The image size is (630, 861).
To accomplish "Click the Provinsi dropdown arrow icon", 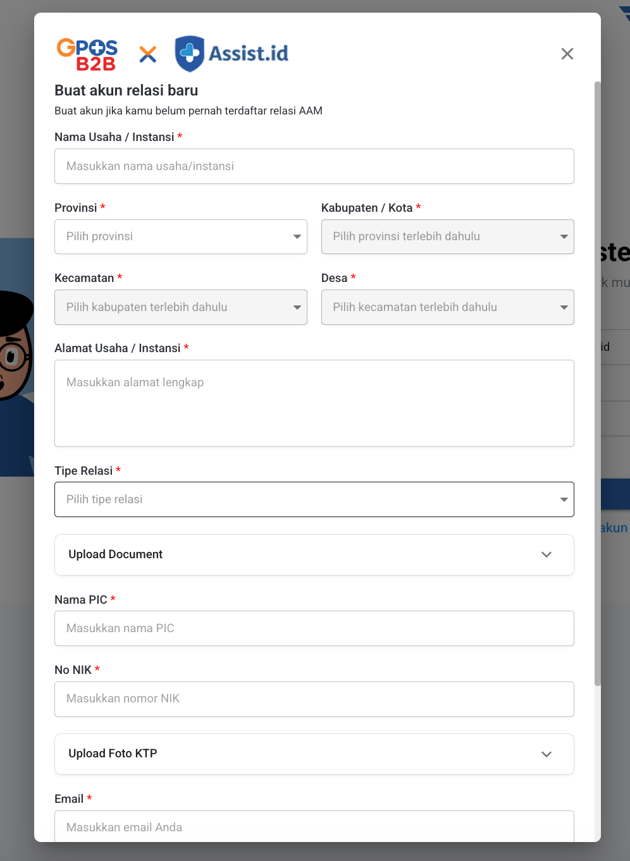I will click(x=297, y=236).
